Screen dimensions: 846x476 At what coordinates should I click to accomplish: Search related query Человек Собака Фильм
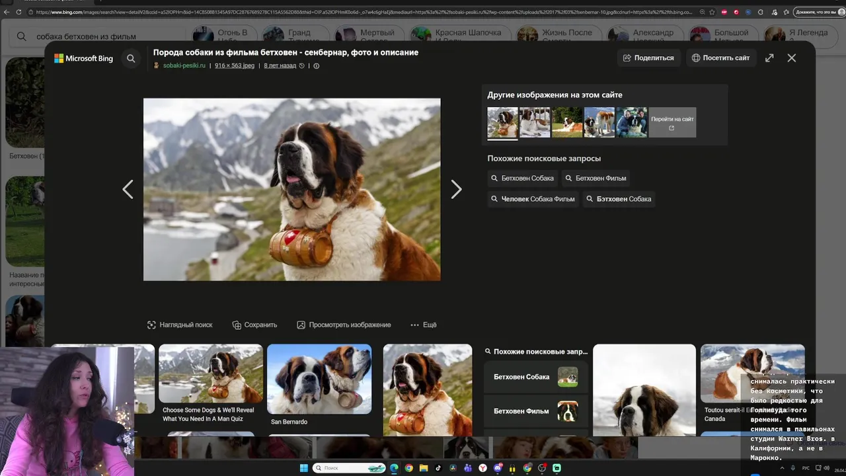[533, 198]
